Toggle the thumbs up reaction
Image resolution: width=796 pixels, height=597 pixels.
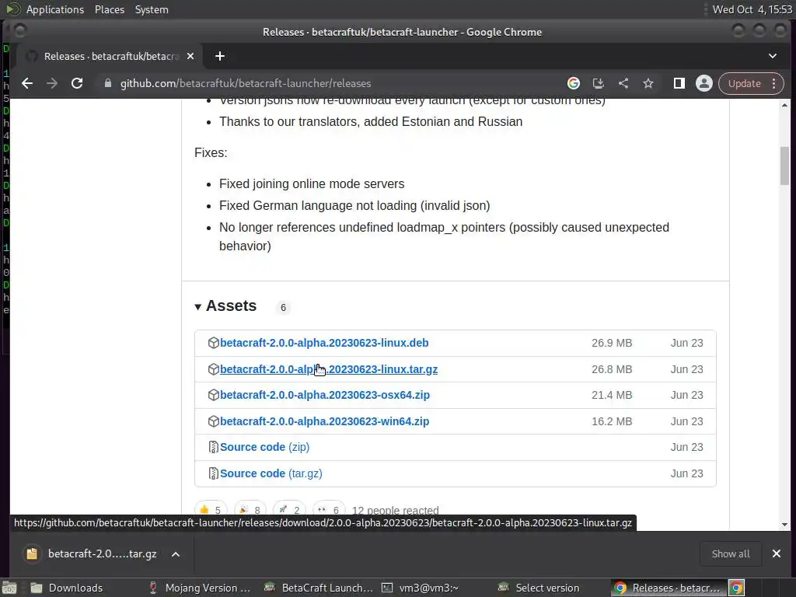tap(211, 510)
